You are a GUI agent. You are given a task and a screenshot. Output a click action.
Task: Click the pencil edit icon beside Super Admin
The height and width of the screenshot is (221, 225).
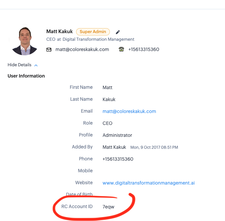pyautogui.click(x=118, y=32)
